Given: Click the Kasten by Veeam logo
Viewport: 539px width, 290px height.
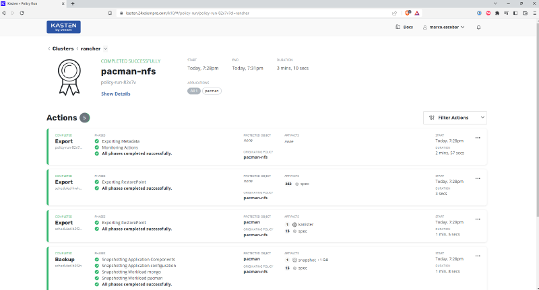Looking at the screenshot, I should coord(63,27).
